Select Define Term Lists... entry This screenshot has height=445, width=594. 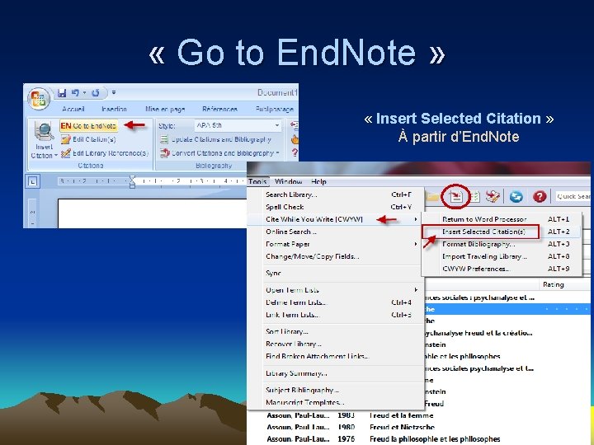pyautogui.click(x=336, y=302)
